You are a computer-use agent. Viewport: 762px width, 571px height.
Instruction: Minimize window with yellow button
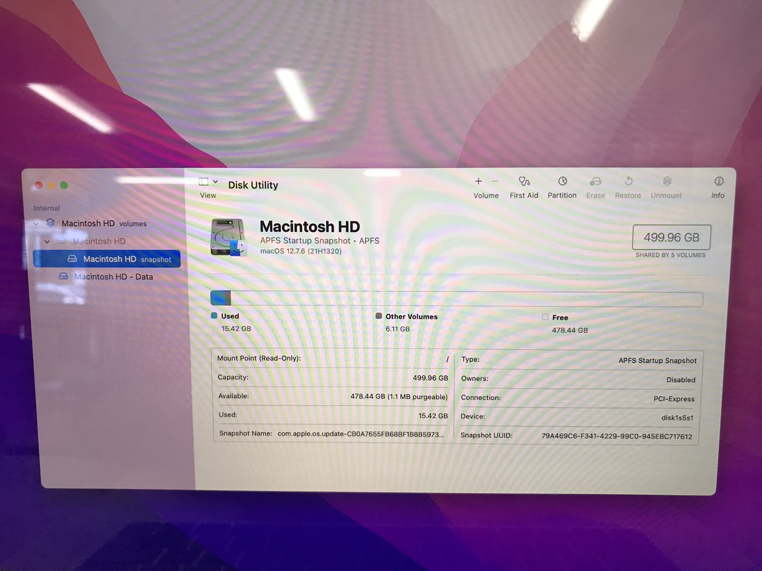pyautogui.click(x=51, y=185)
